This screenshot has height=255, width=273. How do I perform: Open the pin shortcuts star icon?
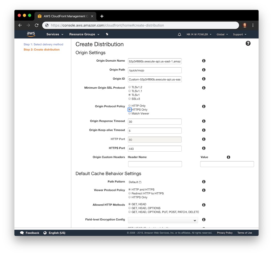[x=107, y=34]
